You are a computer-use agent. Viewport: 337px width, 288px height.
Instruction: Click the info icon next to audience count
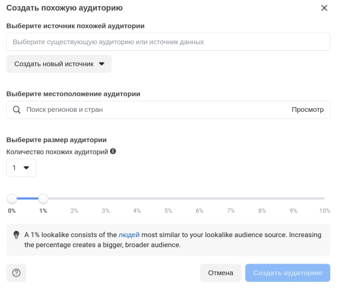click(113, 151)
